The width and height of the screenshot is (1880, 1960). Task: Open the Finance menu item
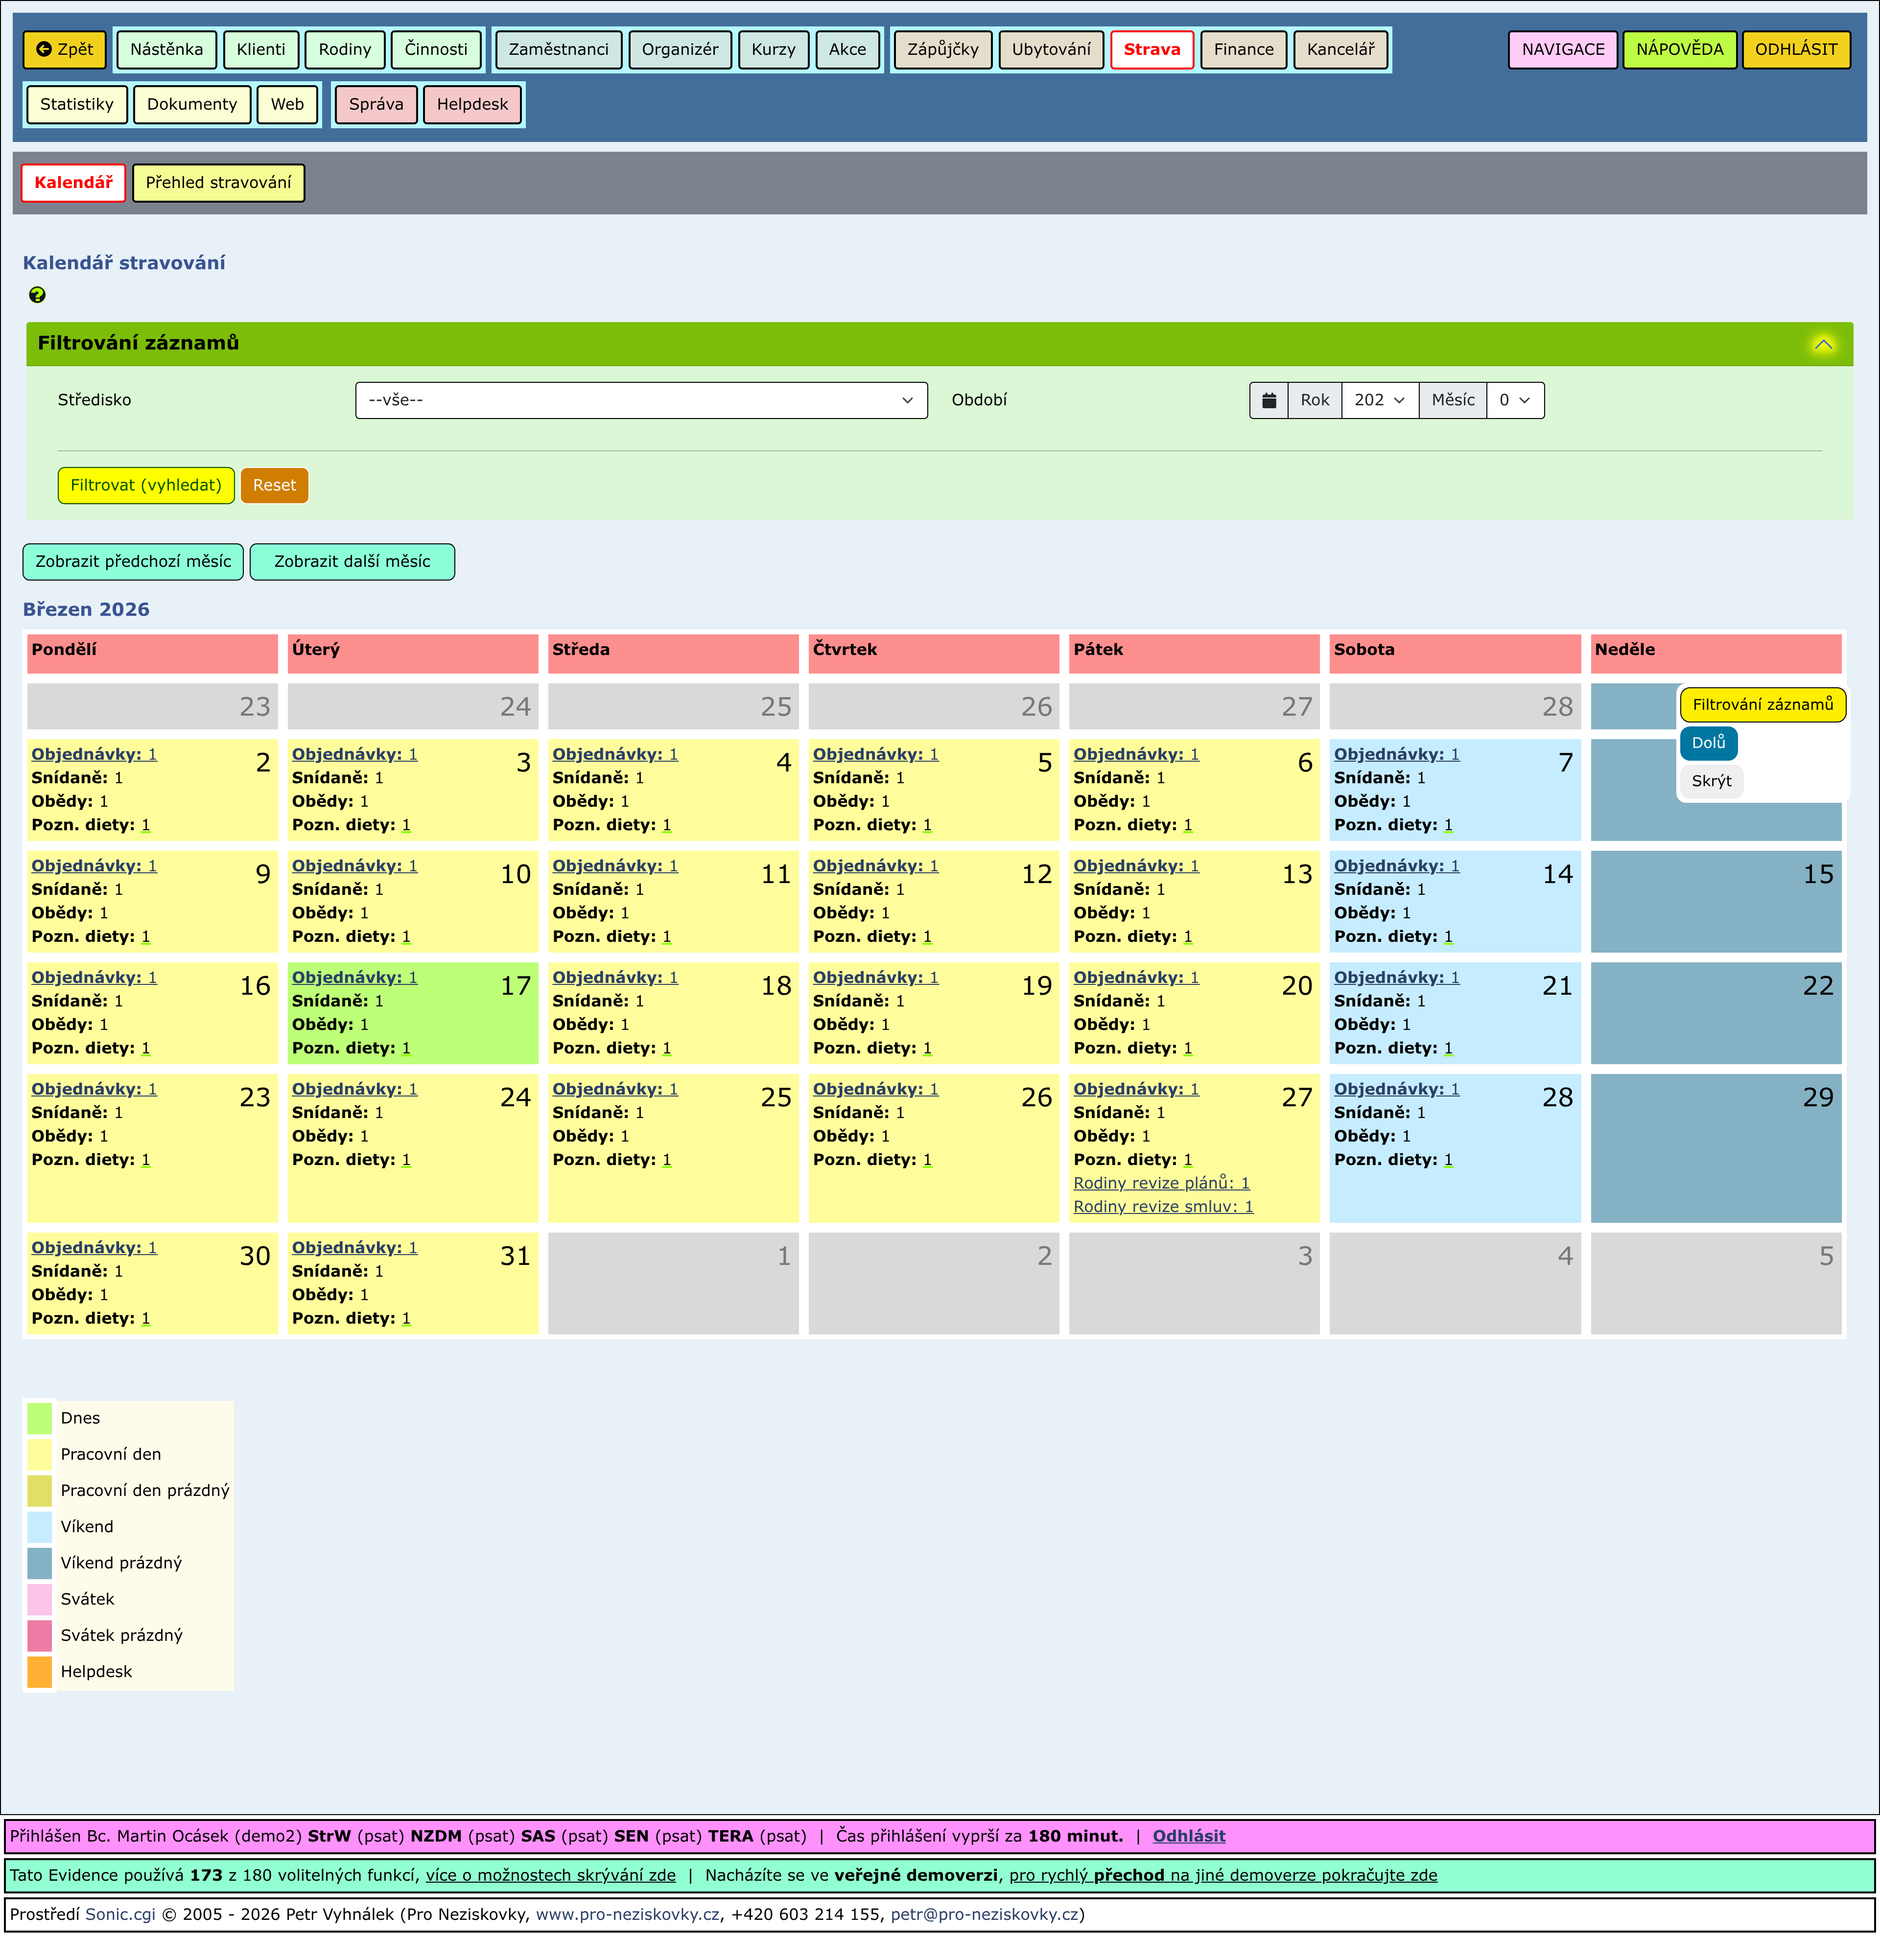pos(1243,49)
